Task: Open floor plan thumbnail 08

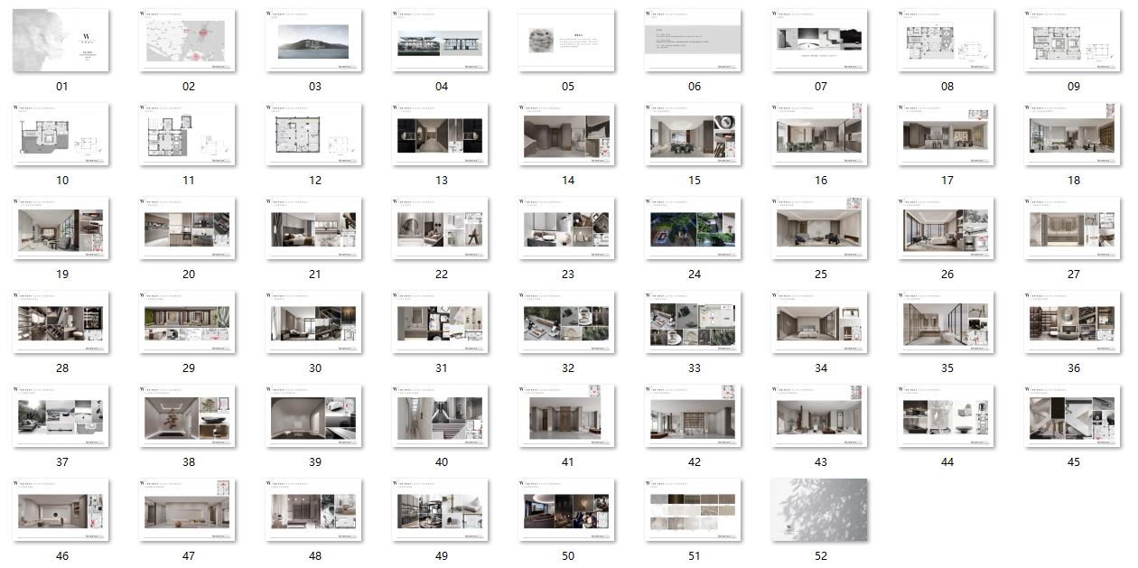Action: click(x=947, y=42)
